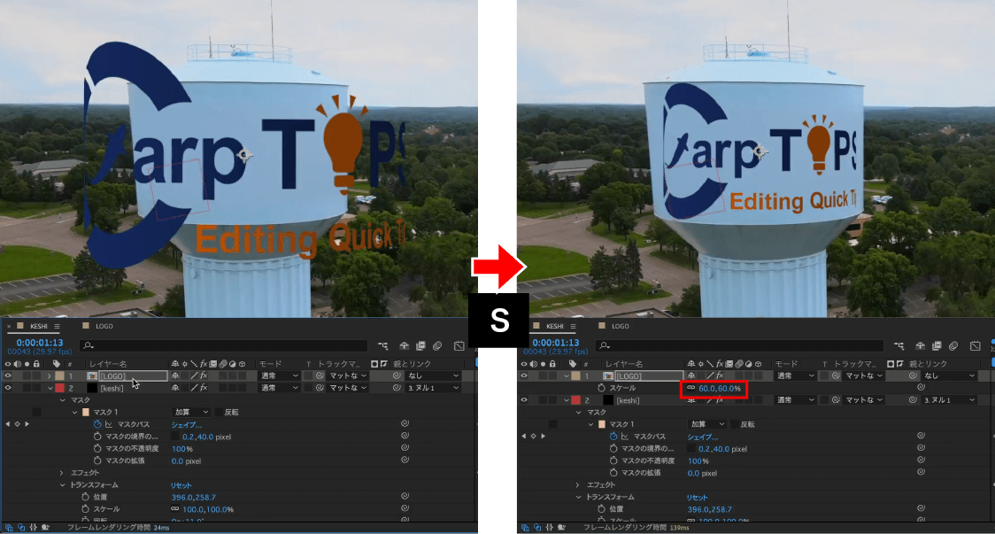Open keshi parent dropdown 3.ヌル1 in left timeline
This screenshot has height=534, width=995.
coord(433,388)
